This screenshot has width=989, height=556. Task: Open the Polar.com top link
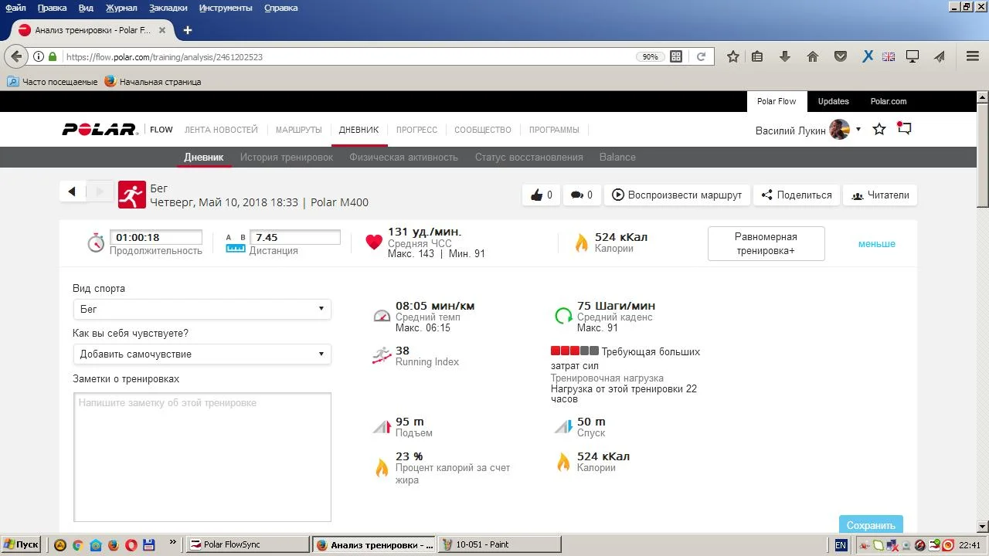tap(889, 101)
